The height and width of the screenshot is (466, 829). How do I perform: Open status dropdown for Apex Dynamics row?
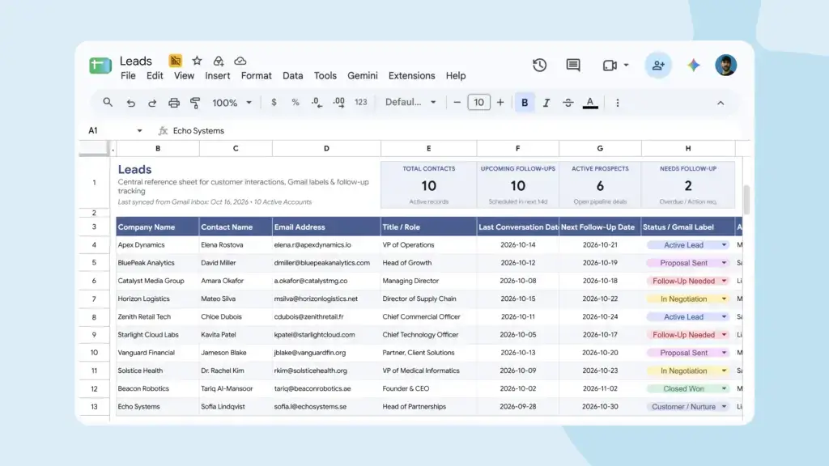pos(724,245)
